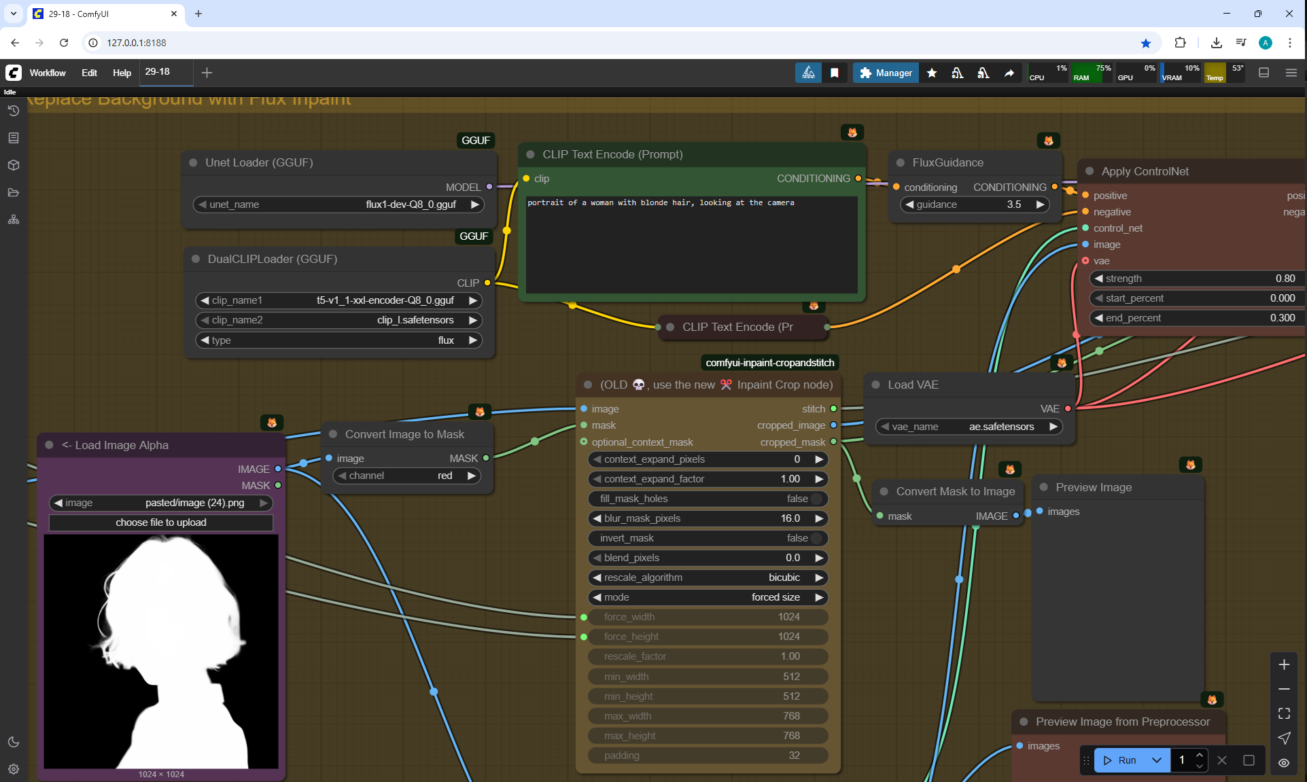The width and height of the screenshot is (1307, 782).
Task: Open the Workflow menu
Action: pyautogui.click(x=48, y=73)
